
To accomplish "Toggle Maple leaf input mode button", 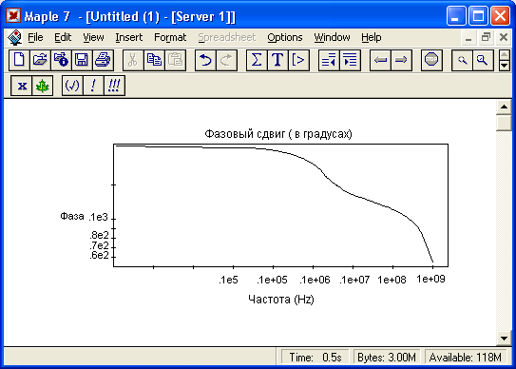I will pos(43,86).
